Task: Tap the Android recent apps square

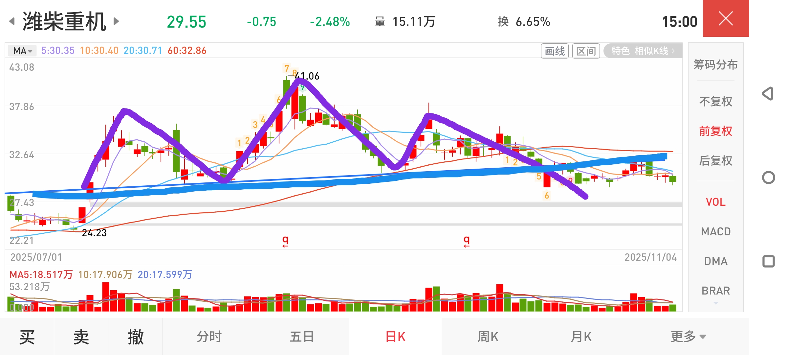Action: click(x=768, y=261)
